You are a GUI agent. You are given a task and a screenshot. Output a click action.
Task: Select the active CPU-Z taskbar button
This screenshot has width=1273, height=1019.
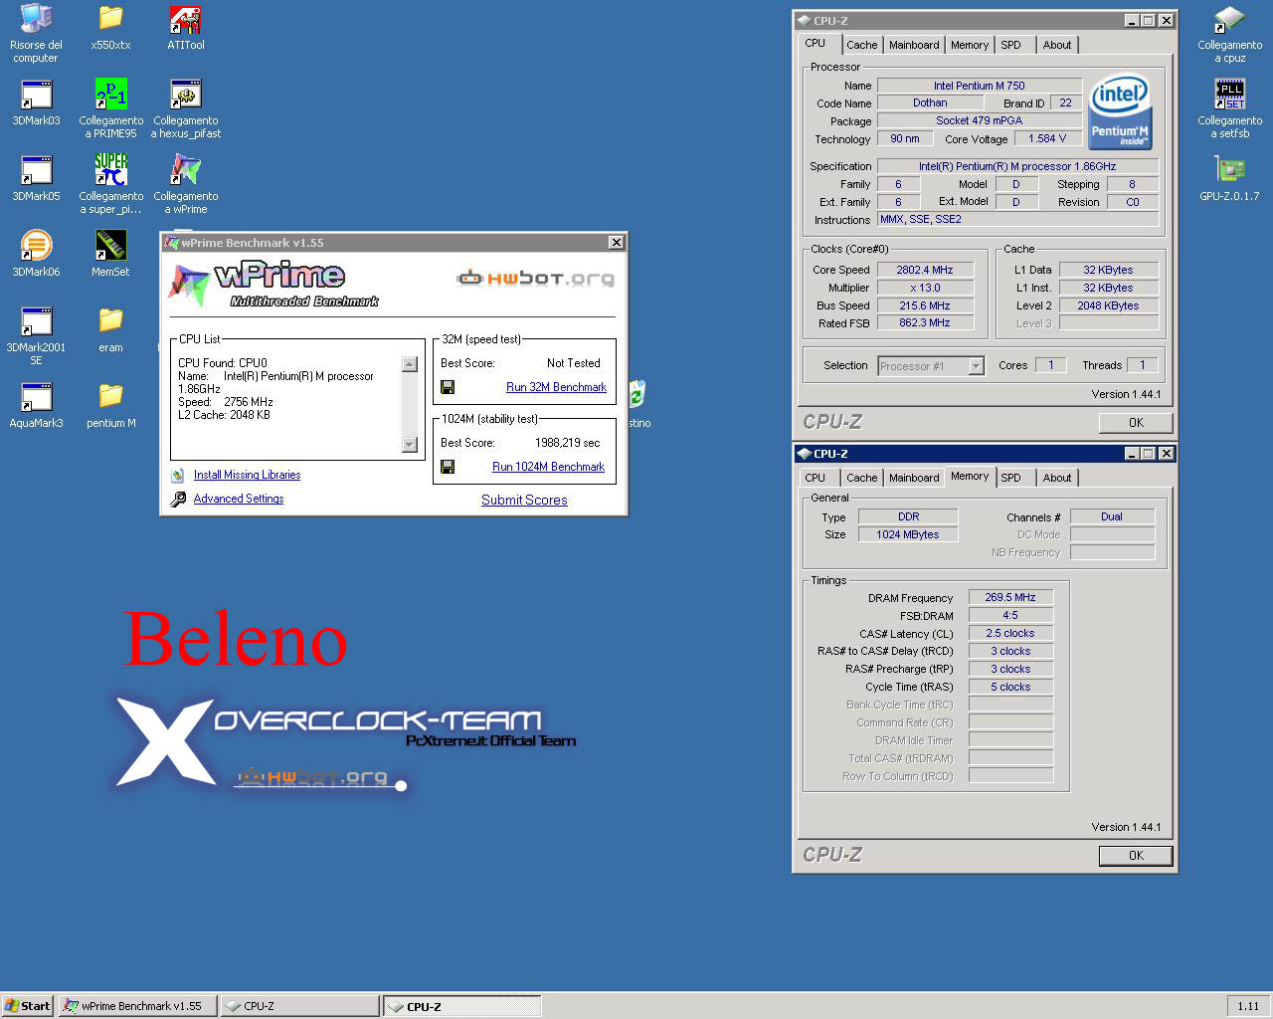(x=462, y=1006)
